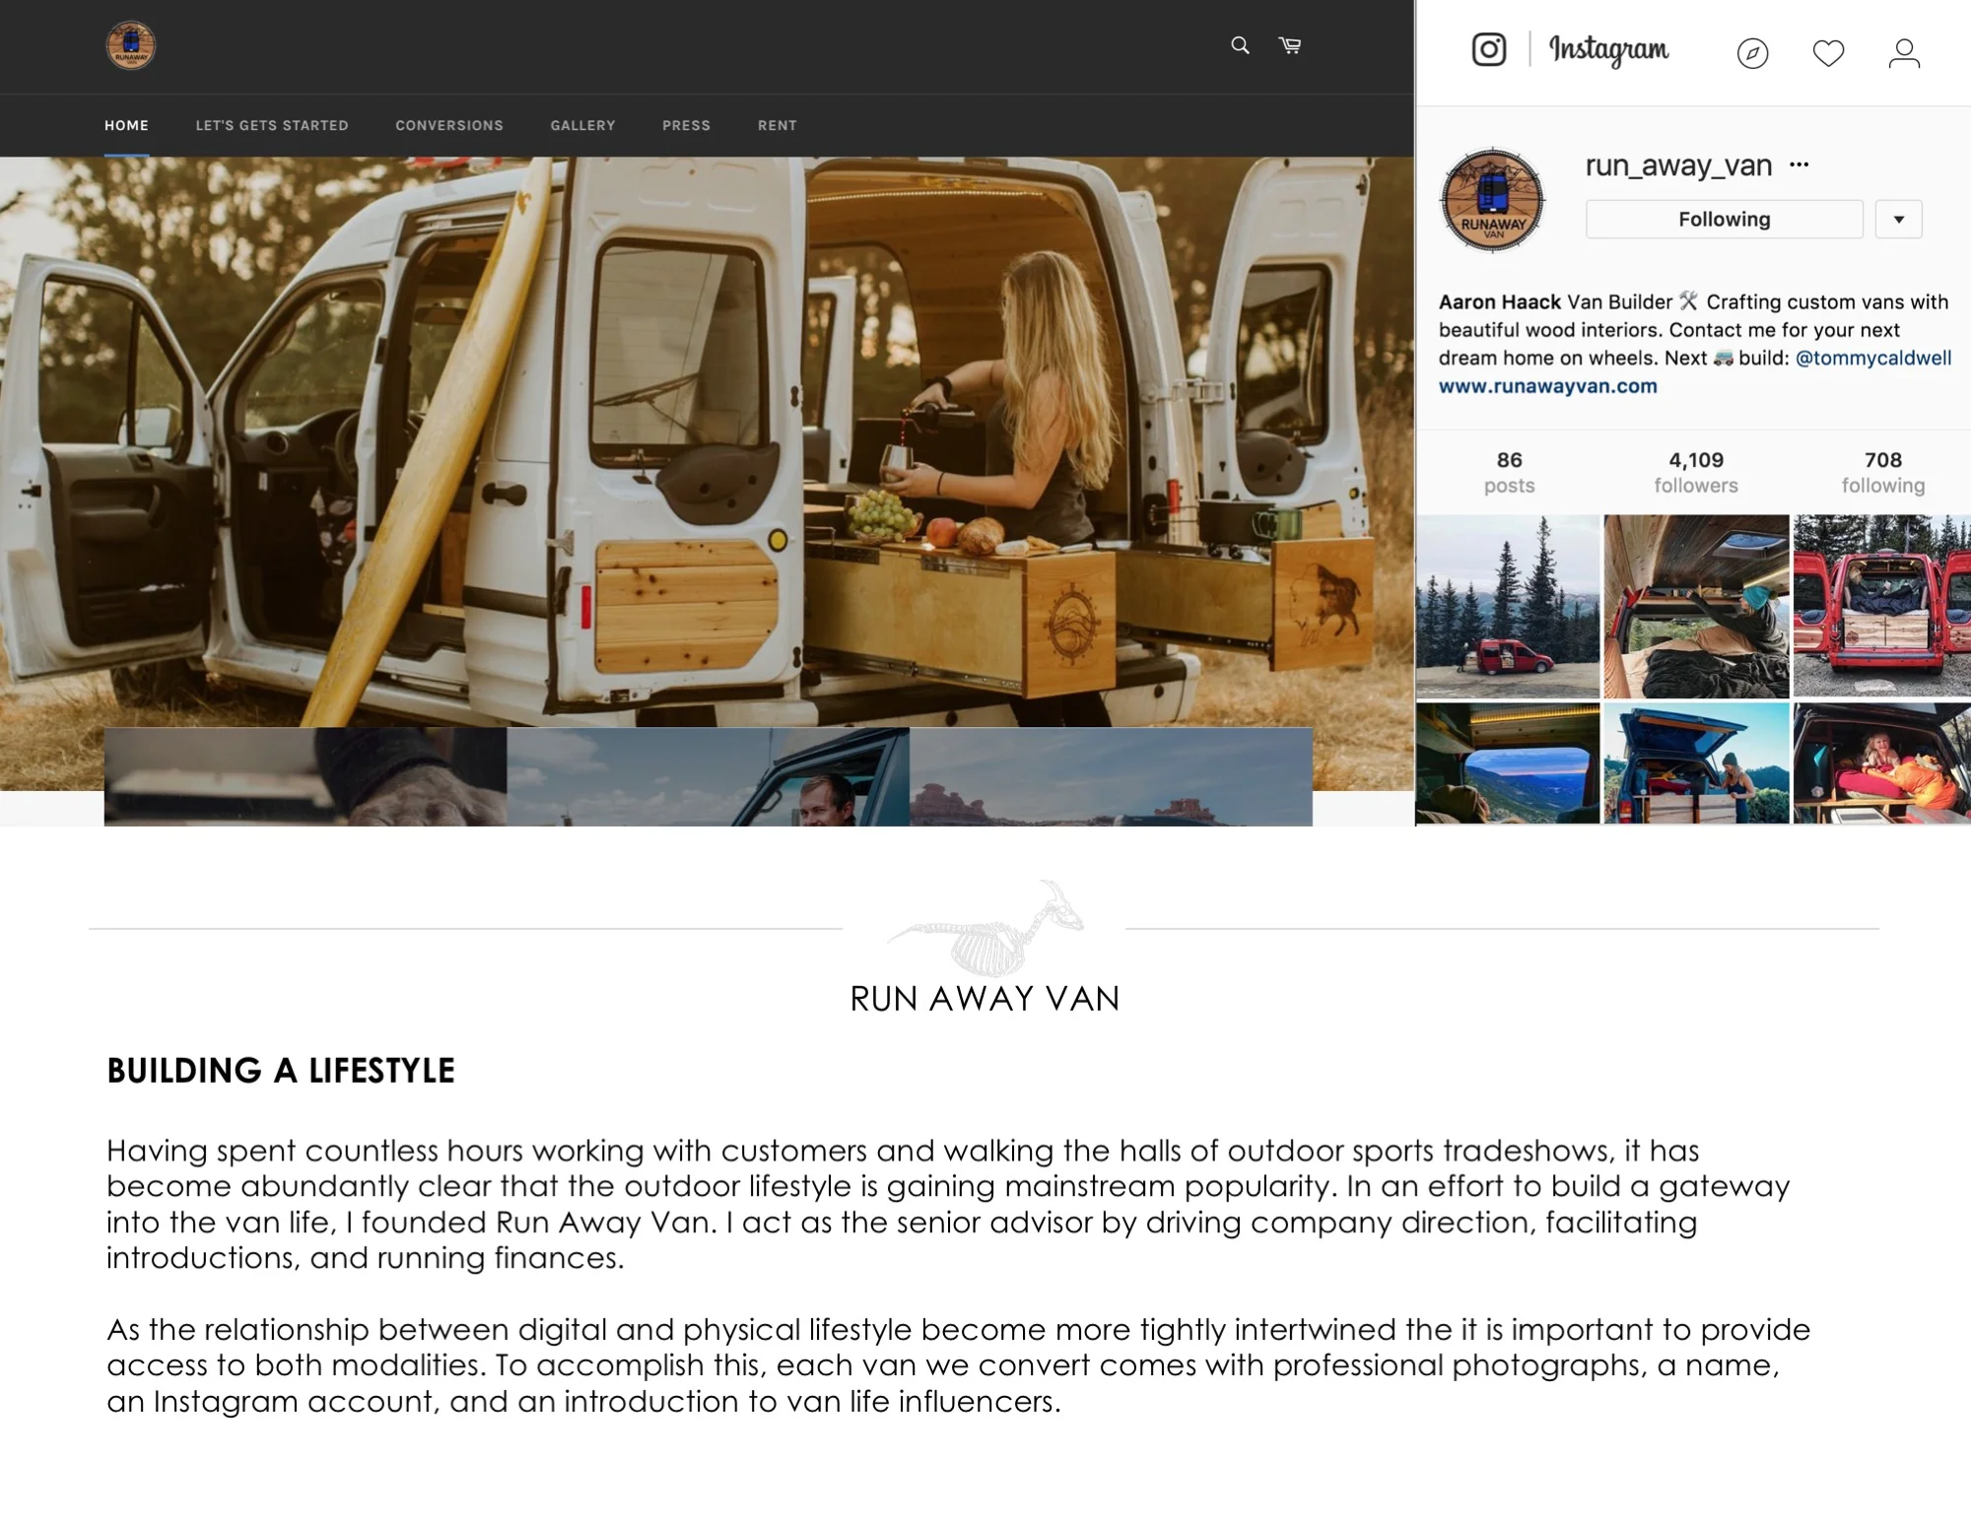Follow the @tommycaldwell mention link

[1872, 358]
